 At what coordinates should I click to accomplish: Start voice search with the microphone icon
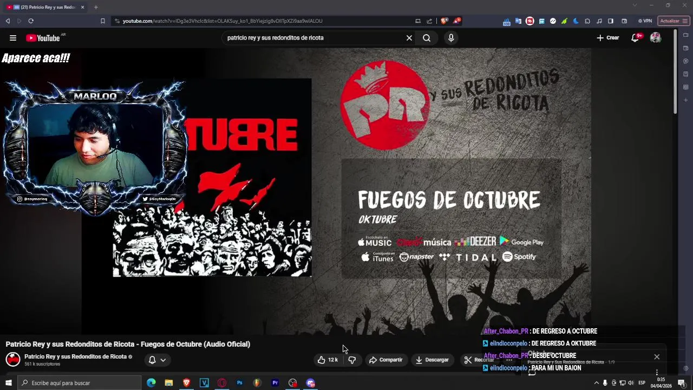[x=451, y=38]
